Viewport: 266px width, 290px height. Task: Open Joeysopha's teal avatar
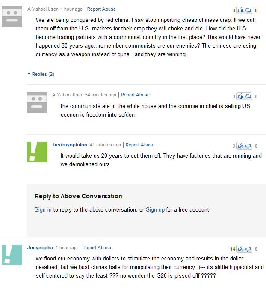12,255
